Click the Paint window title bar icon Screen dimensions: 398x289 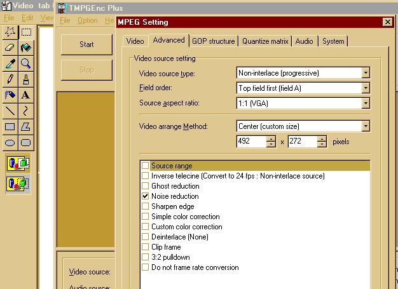(x=6, y=6)
